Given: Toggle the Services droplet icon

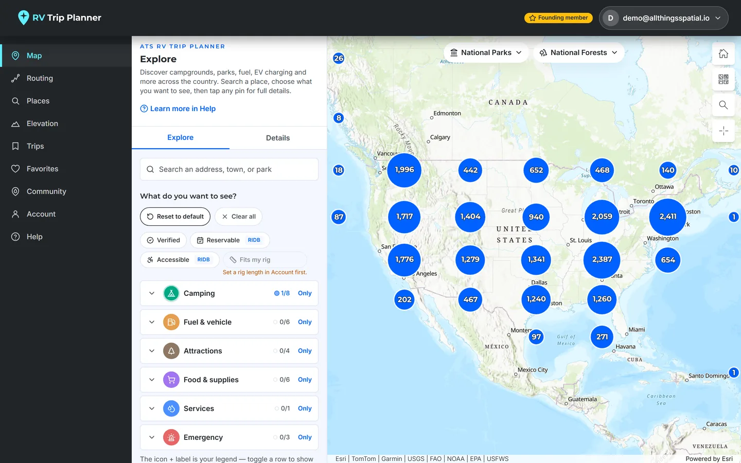Looking at the screenshot, I should [171, 408].
